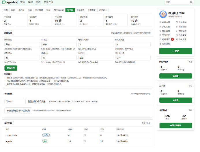The height and width of the screenshot is (152, 200).
Task: Focus the 报名扣积分 field showing 5
Action: [x=133, y=44]
